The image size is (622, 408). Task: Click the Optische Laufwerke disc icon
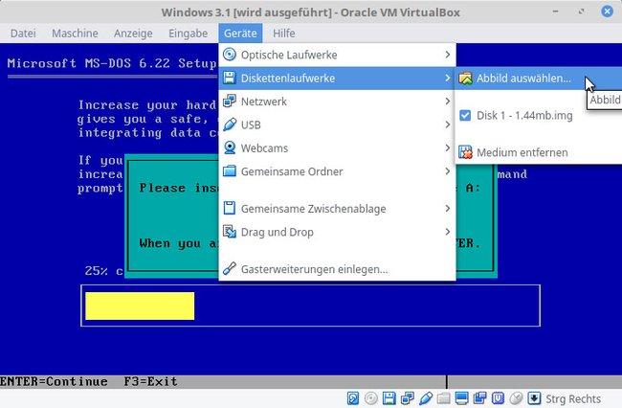pos(230,55)
